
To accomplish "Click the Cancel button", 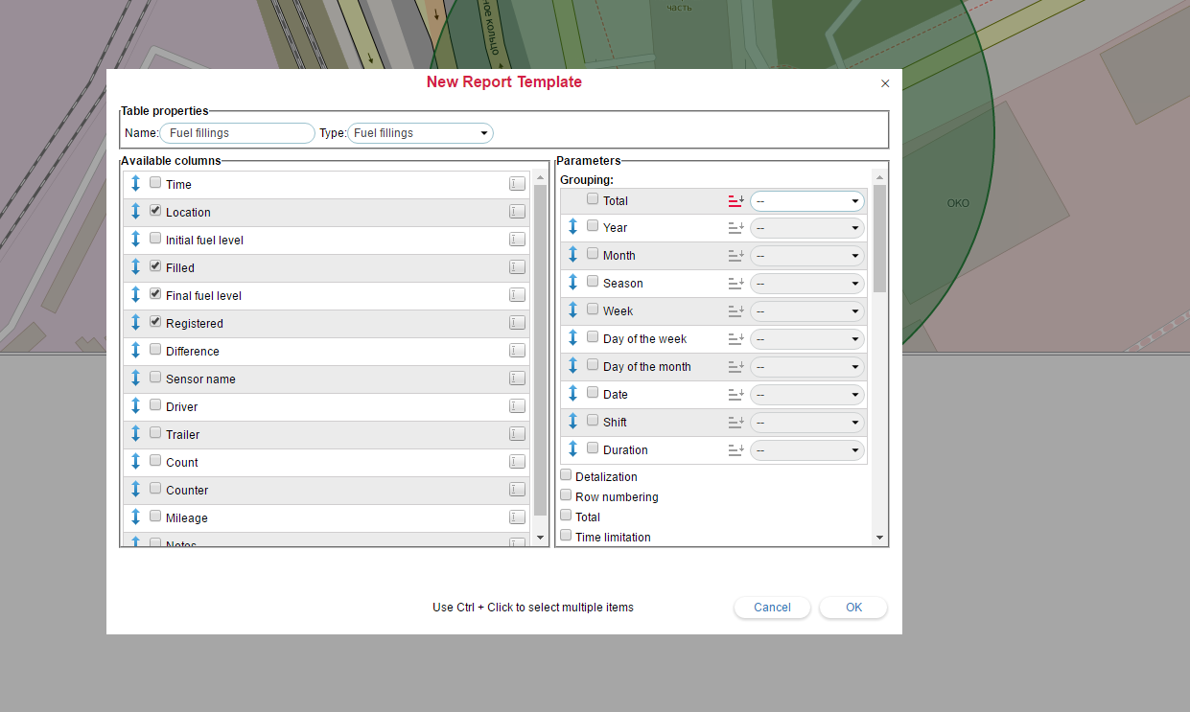I will (x=772, y=607).
